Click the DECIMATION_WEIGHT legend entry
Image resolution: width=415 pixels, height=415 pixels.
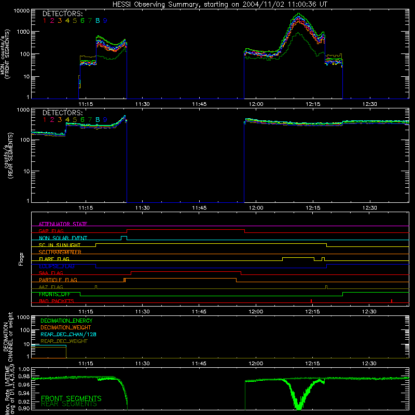(x=66, y=328)
